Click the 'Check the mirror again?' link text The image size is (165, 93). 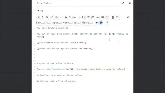click(x=54, y=49)
